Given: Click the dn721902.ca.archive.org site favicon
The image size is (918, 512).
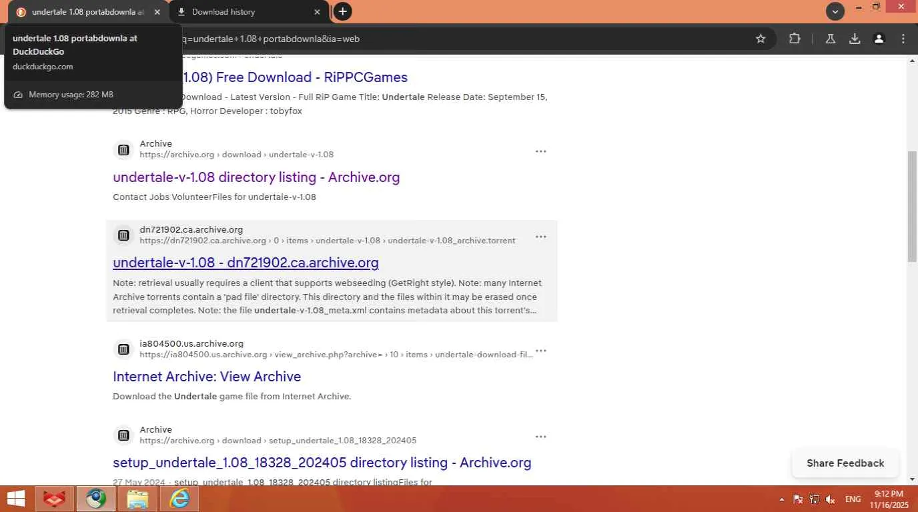Looking at the screenshot, I should pyautogui.click(x=123, y=235).
